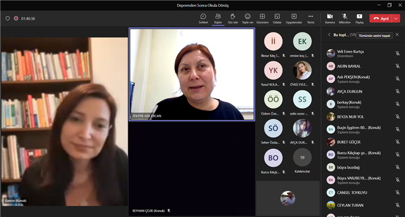Select the ÖÖ Özlem avatar tile
405x217 pixels.
click(273, 100)
